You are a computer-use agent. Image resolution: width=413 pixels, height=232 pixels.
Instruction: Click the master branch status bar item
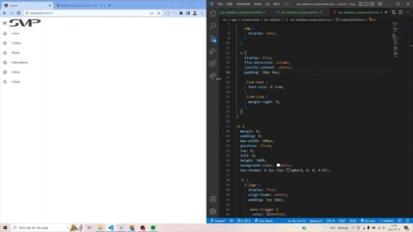pyautogui.click(x=217, y=220)
